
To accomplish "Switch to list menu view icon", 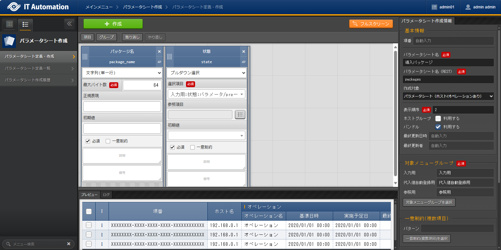I will tap(25, 24).
